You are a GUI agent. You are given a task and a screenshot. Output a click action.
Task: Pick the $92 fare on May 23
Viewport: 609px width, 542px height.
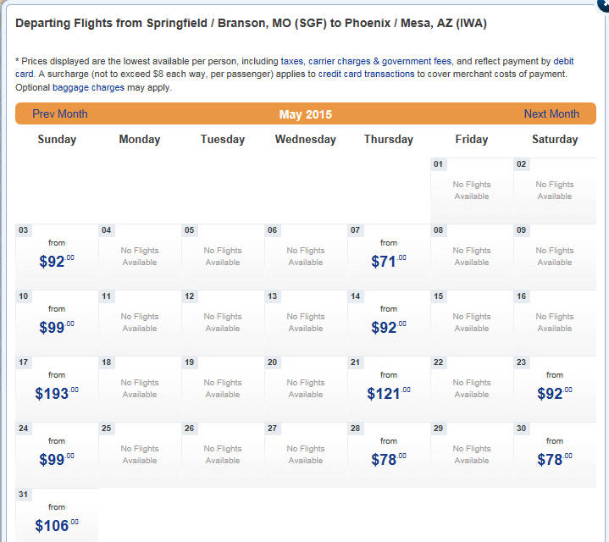554,393
